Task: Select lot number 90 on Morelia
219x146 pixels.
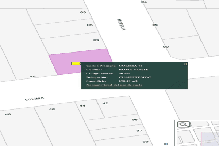Action: click(x=166, y=47)
